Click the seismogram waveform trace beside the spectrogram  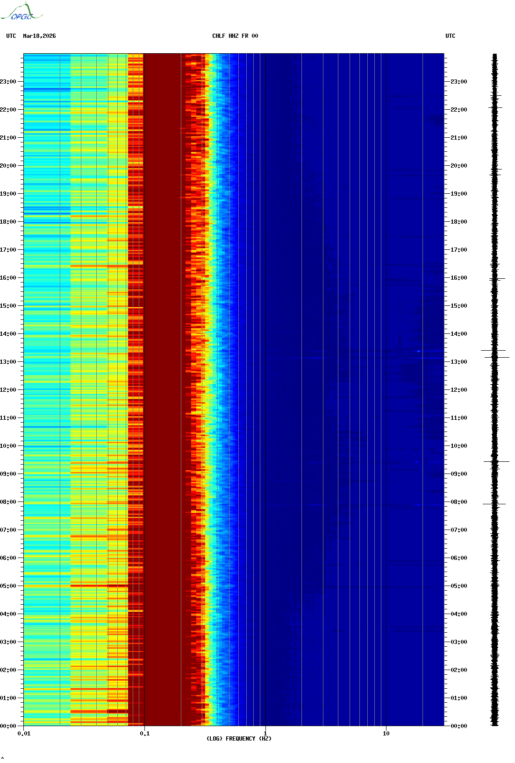[x=494, y=390]
